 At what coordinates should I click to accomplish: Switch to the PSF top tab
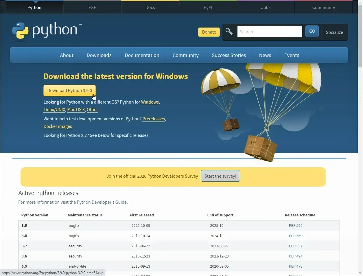pos(92,8)
